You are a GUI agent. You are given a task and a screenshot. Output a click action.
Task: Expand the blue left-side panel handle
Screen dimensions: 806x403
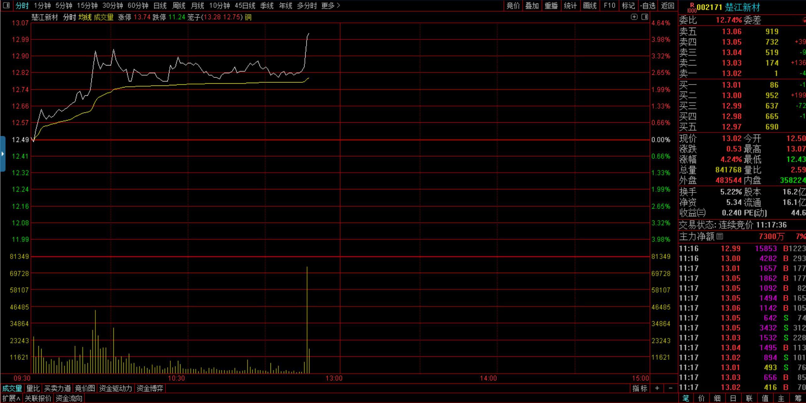3,154
